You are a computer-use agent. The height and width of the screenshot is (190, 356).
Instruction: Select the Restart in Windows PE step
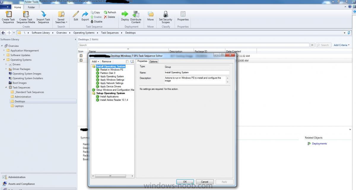tap(112, 70)
